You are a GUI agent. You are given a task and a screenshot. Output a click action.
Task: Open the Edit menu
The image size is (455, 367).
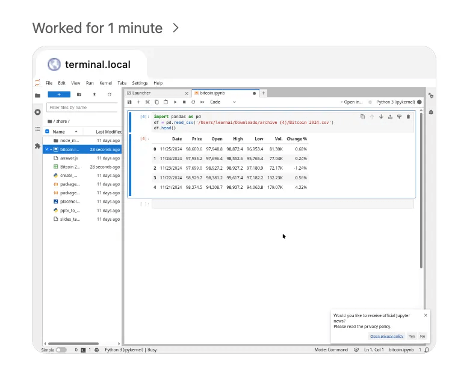[61, 83]
